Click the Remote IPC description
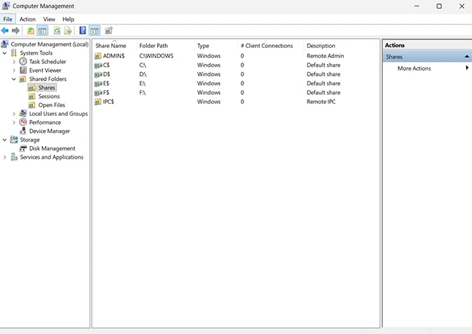Screen dimensions: 472x334 coord(321,102)
